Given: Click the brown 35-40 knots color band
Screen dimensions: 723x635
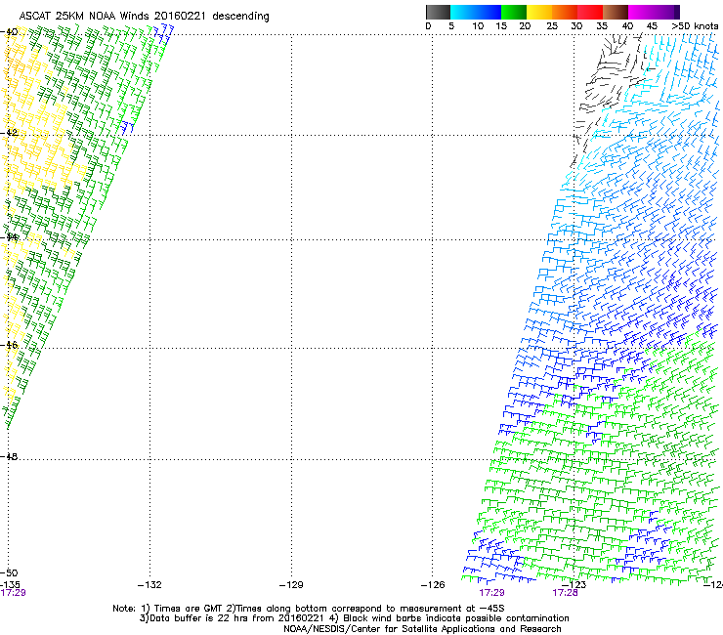Looking at the screenshot, I should [x=616, y=12].
